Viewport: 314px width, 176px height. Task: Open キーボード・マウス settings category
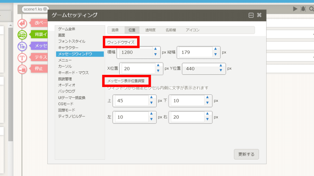[x=74, y=73]
